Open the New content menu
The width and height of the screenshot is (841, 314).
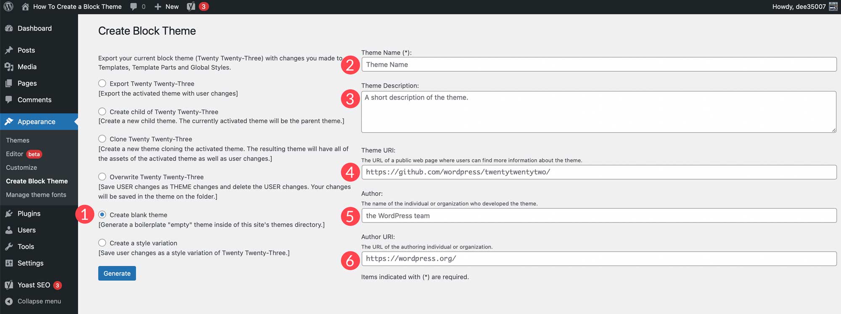pos(167,7)
